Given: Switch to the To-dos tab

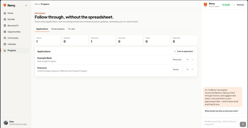Looking at the screenshot, I should click(x=71, y=29).
